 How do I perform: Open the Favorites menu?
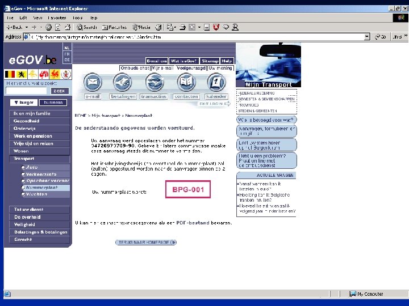pos(57,18)
